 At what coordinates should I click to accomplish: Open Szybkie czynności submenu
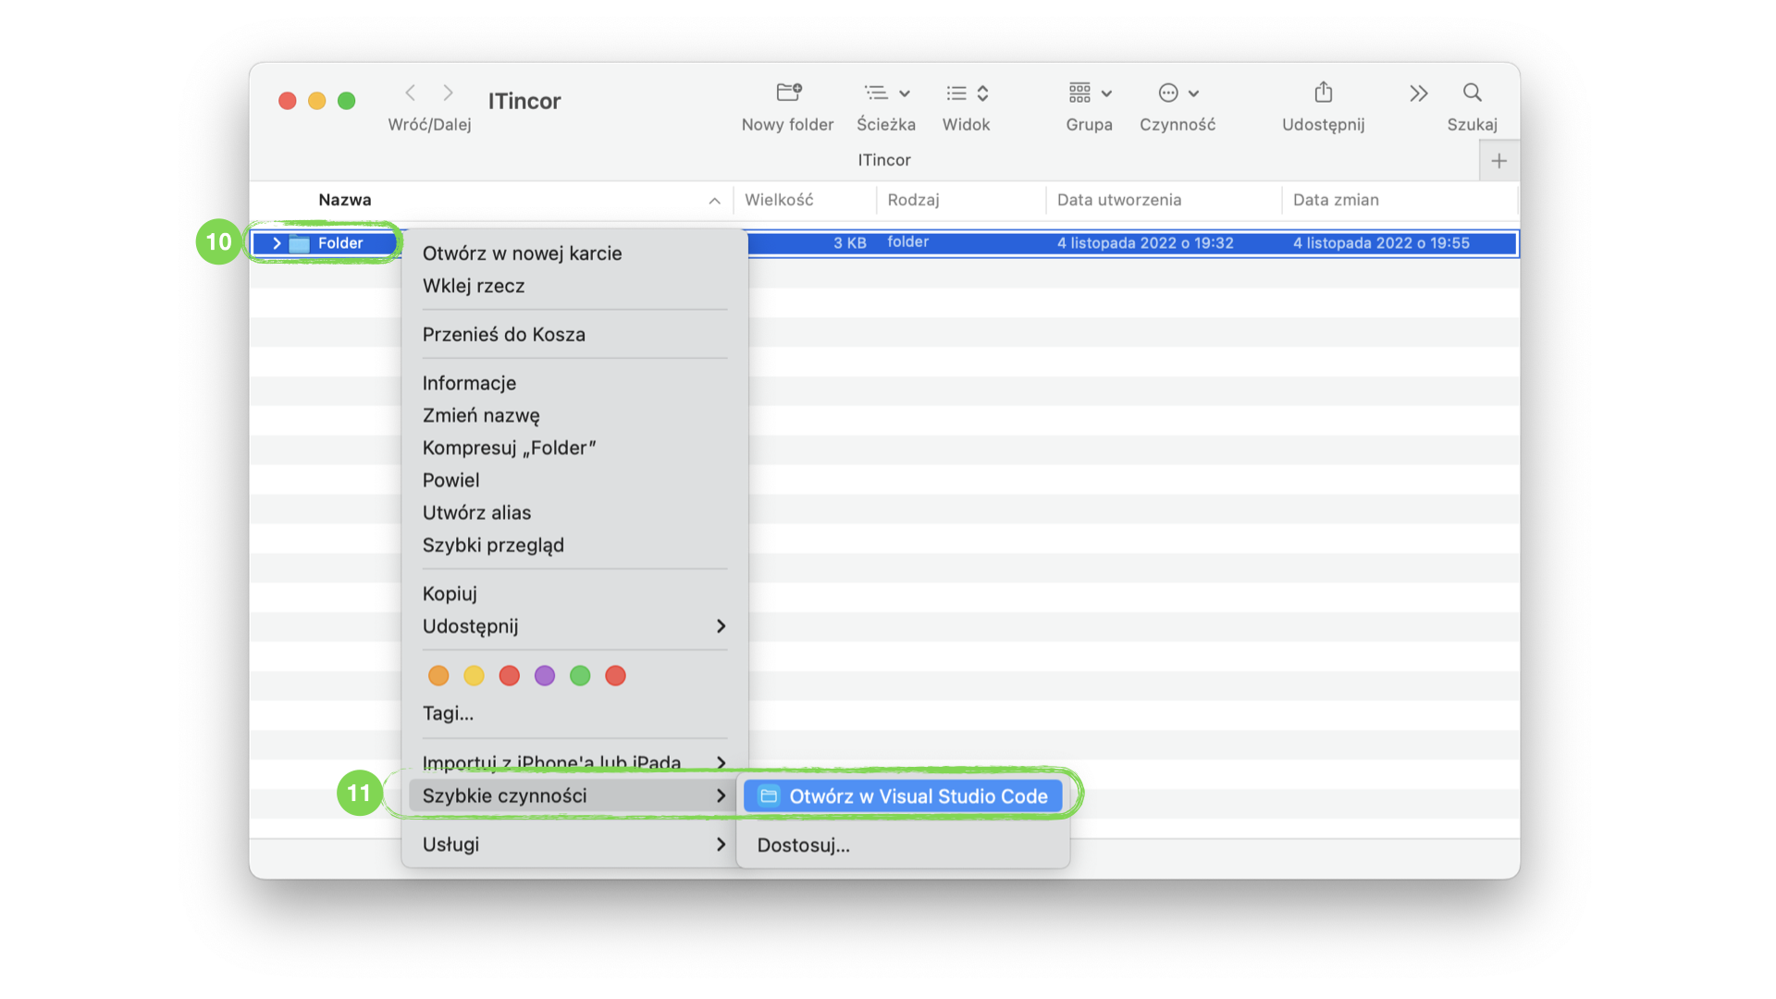coord(571,795)
